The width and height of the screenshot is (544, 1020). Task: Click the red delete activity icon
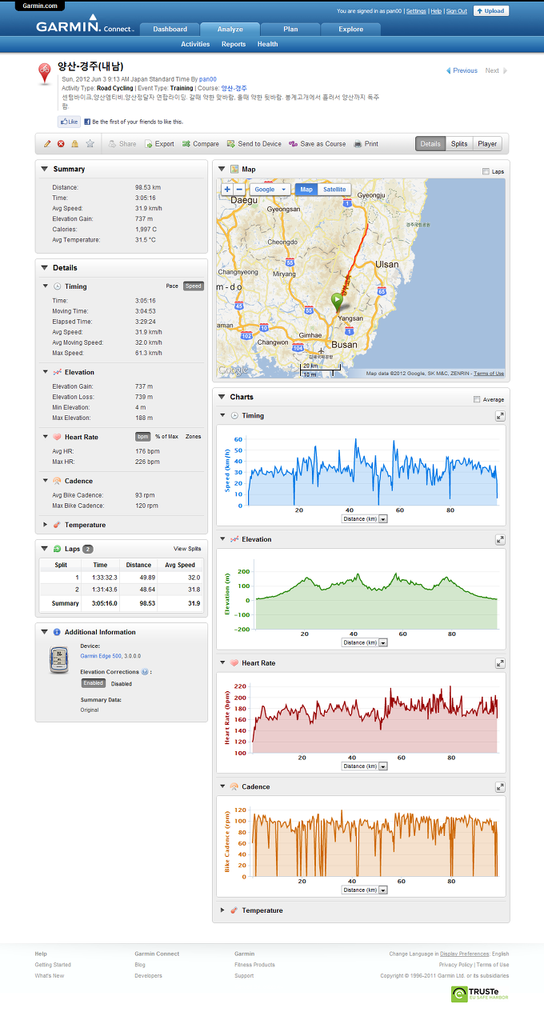(x=61, y=144)
